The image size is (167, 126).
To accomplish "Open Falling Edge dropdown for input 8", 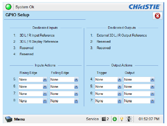I will point(64,101).
